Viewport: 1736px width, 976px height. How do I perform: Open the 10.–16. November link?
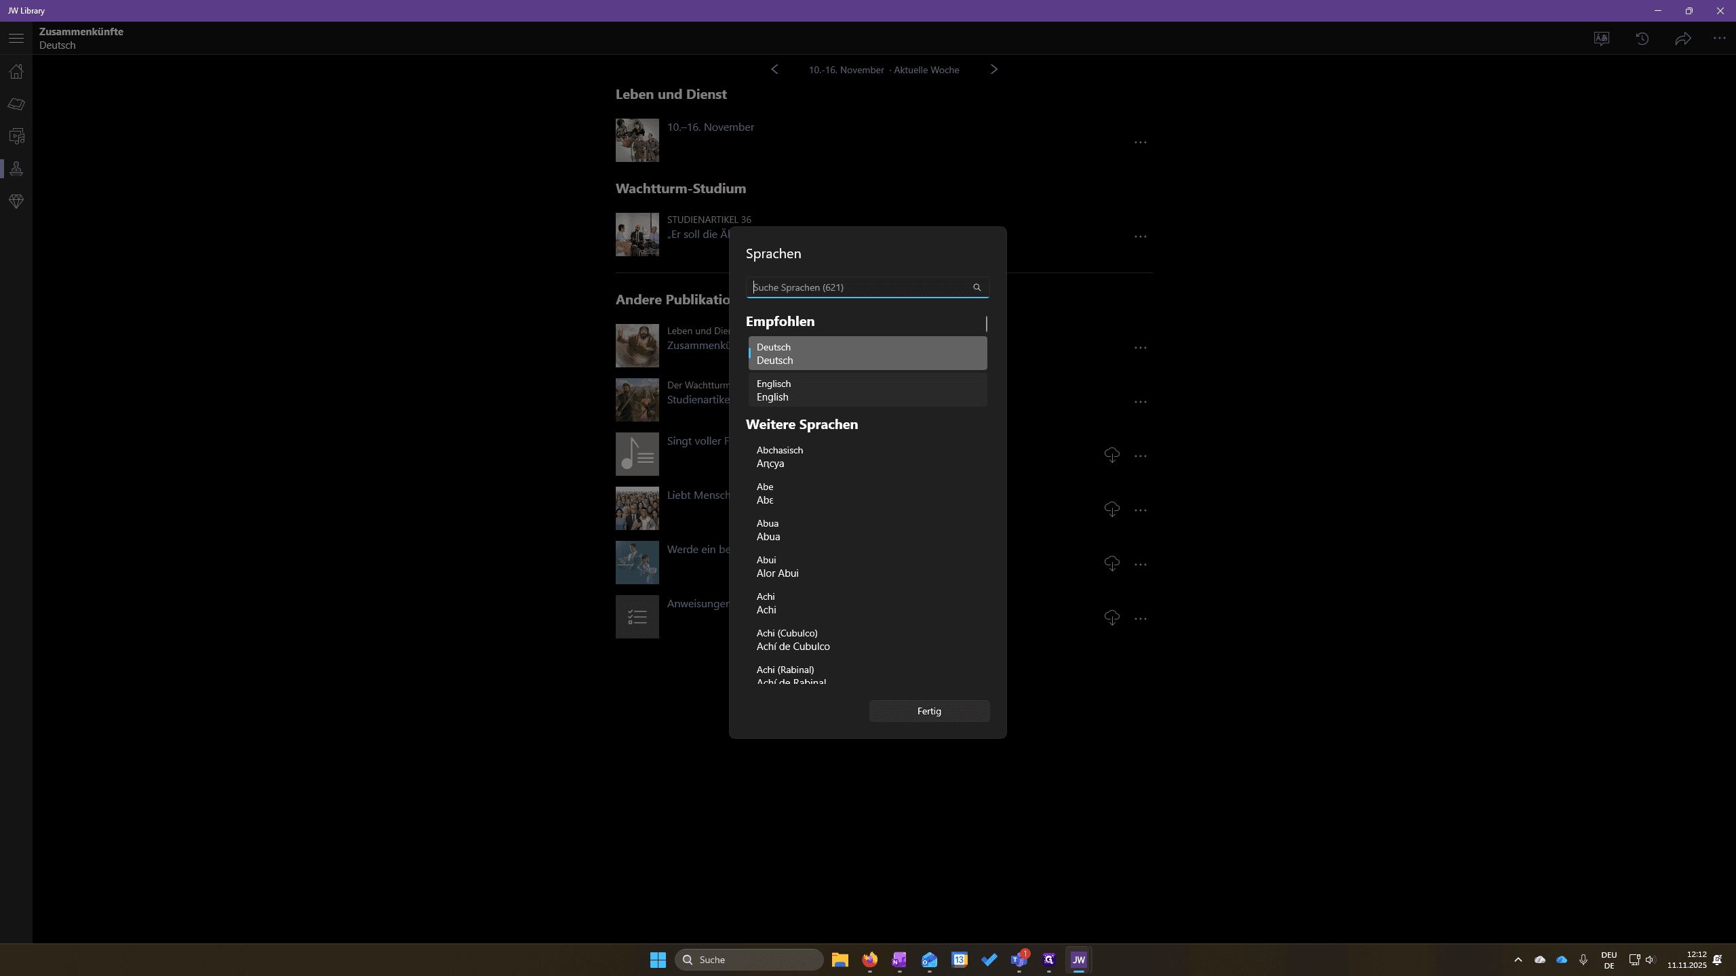pyautogui.click(x=710, y=127)
